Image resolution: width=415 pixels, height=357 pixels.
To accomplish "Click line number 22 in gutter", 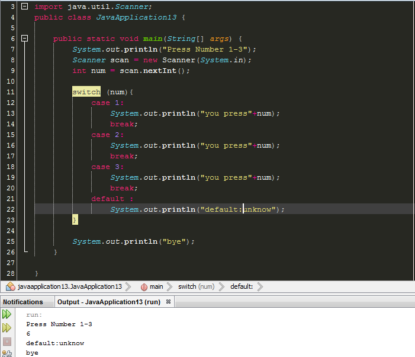I will tap(10, 209).
